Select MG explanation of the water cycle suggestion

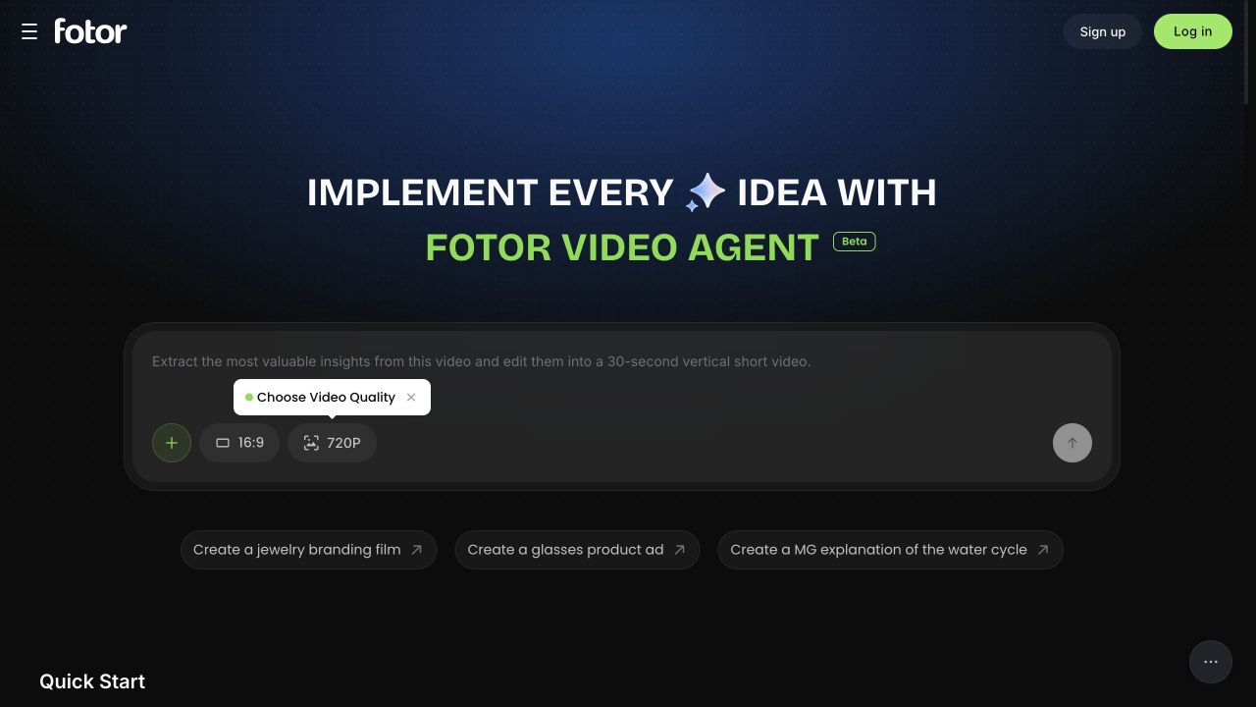coord(890,550)
